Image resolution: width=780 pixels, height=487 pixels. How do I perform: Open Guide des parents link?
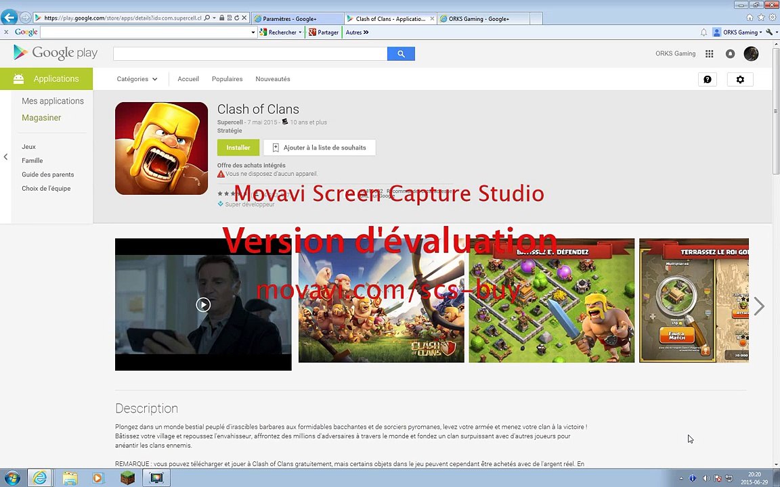[x=48, y=175]
